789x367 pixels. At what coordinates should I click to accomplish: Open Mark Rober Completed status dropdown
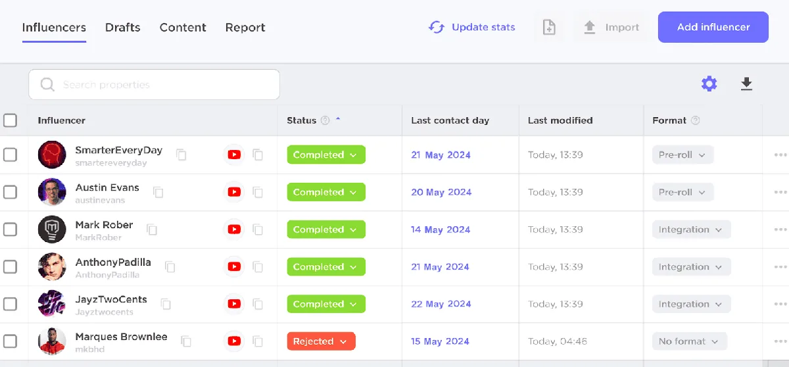point(326,230)
